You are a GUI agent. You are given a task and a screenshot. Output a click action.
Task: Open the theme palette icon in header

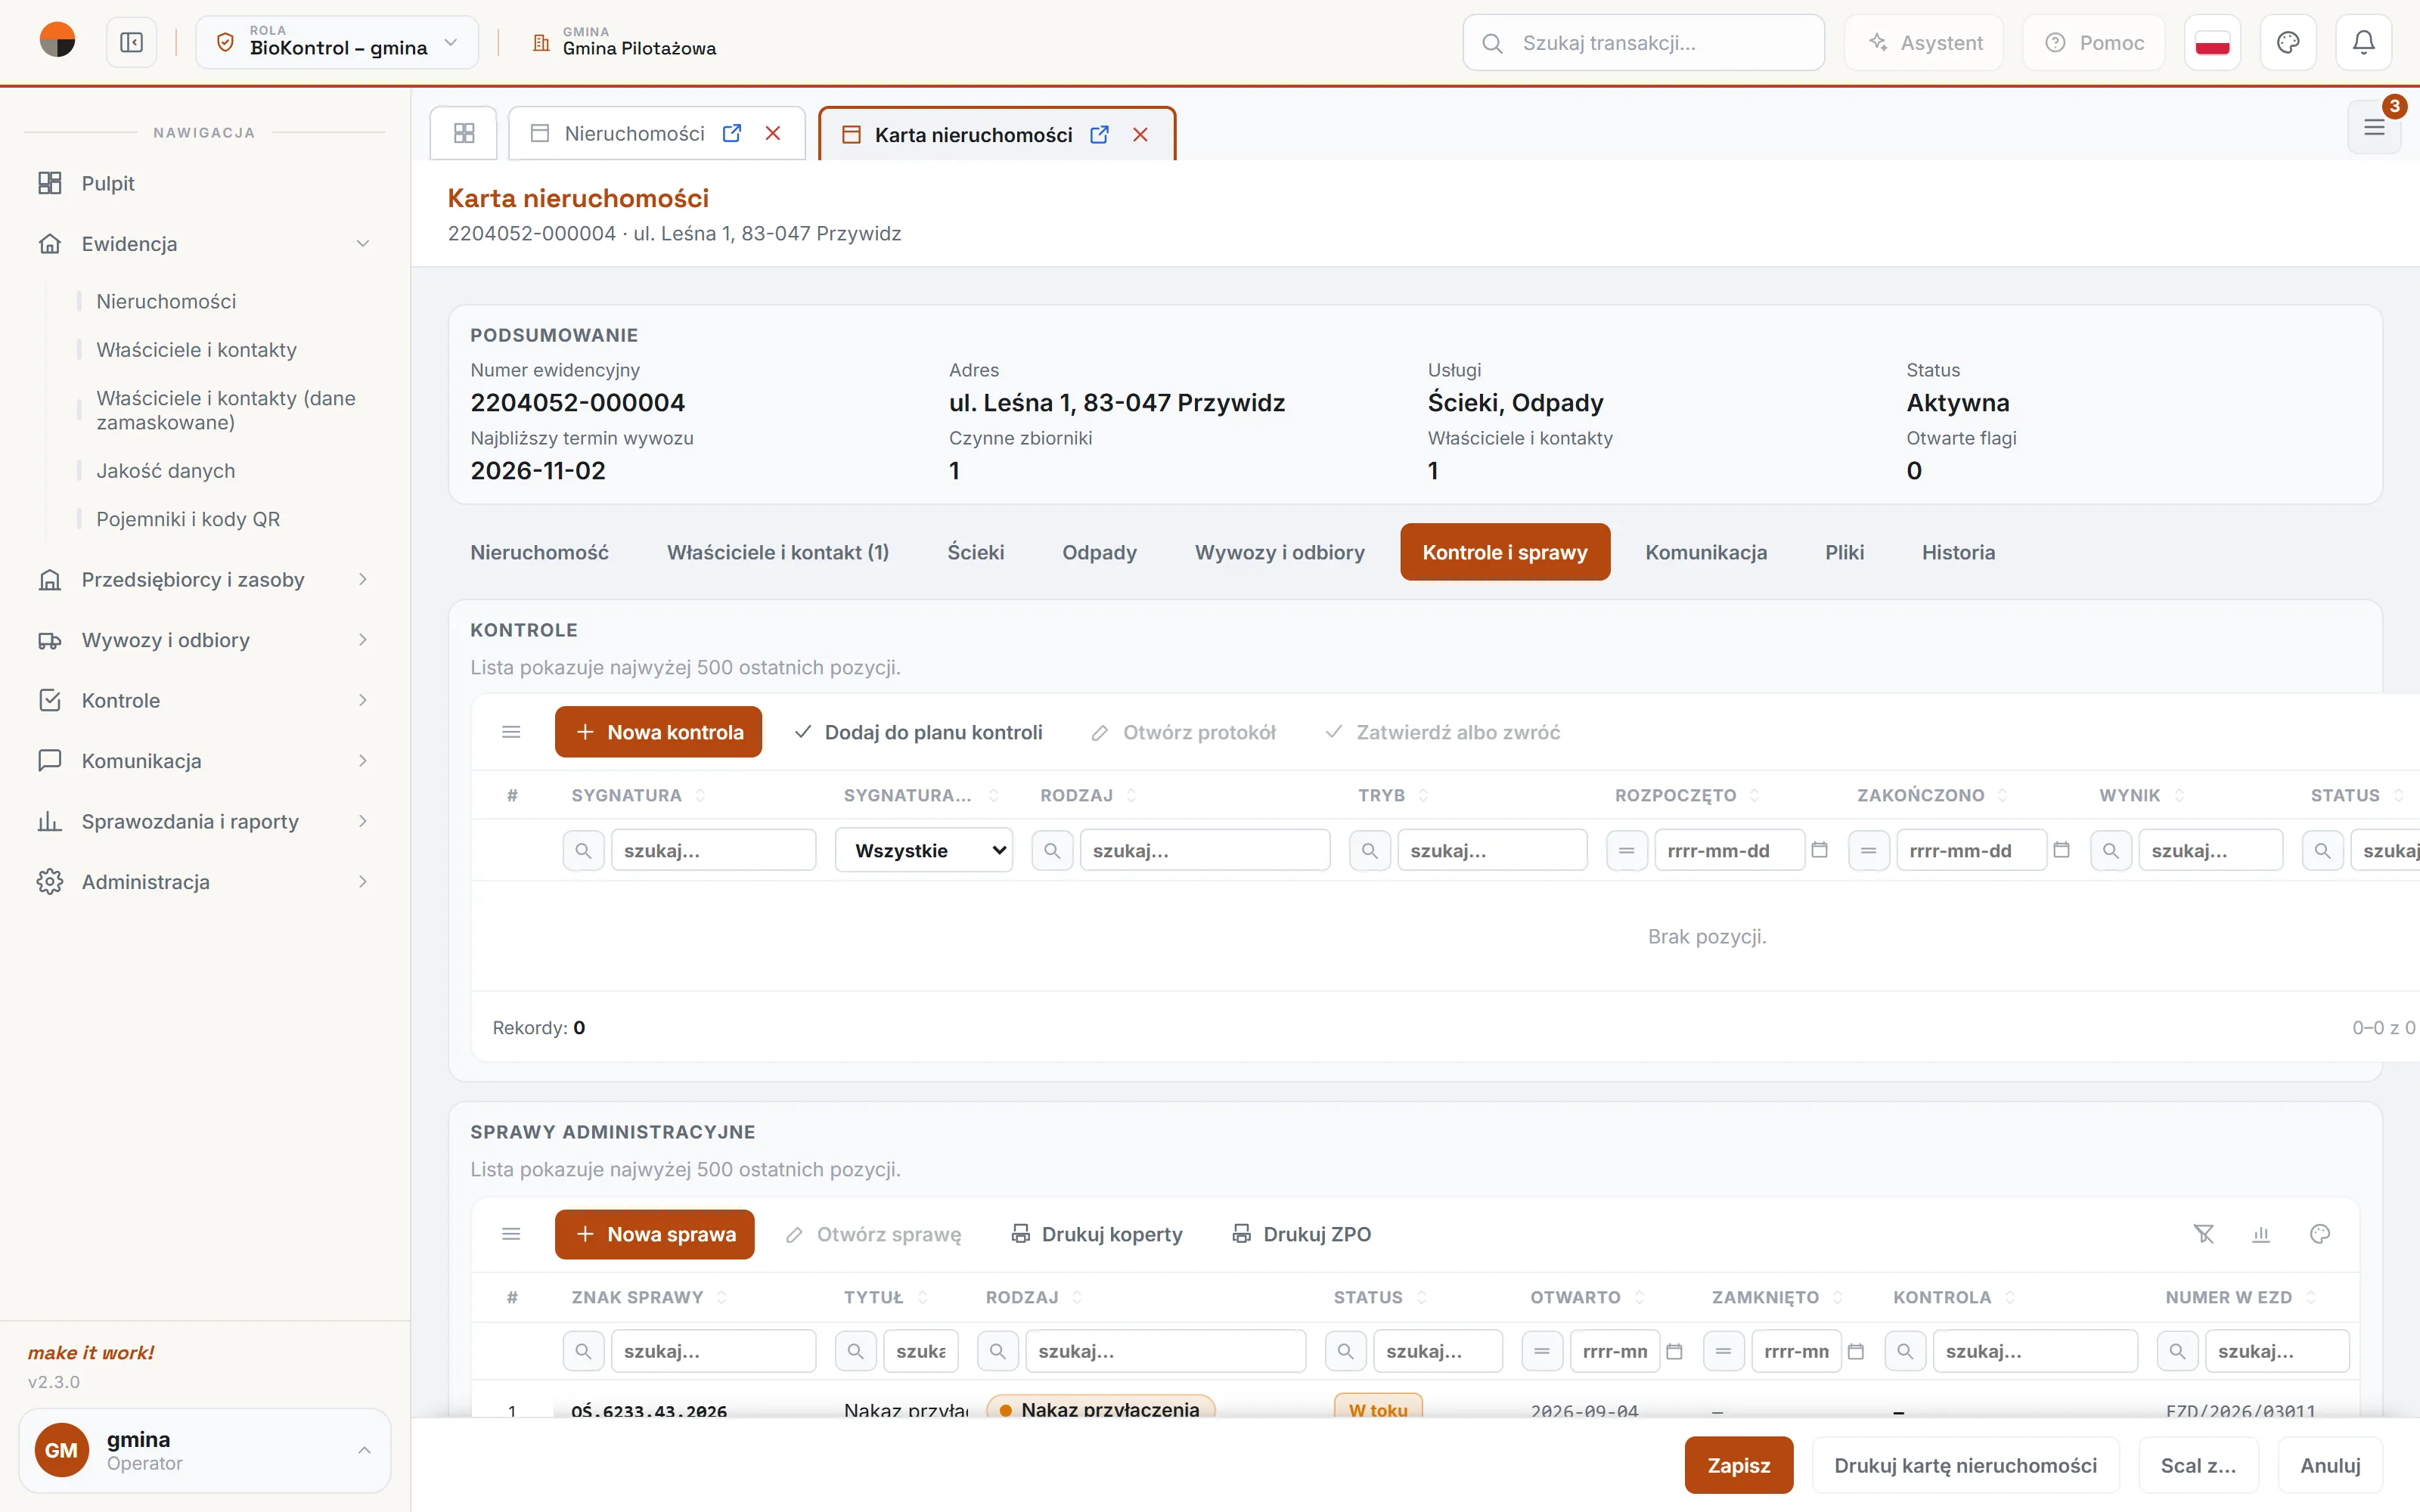2288,43
